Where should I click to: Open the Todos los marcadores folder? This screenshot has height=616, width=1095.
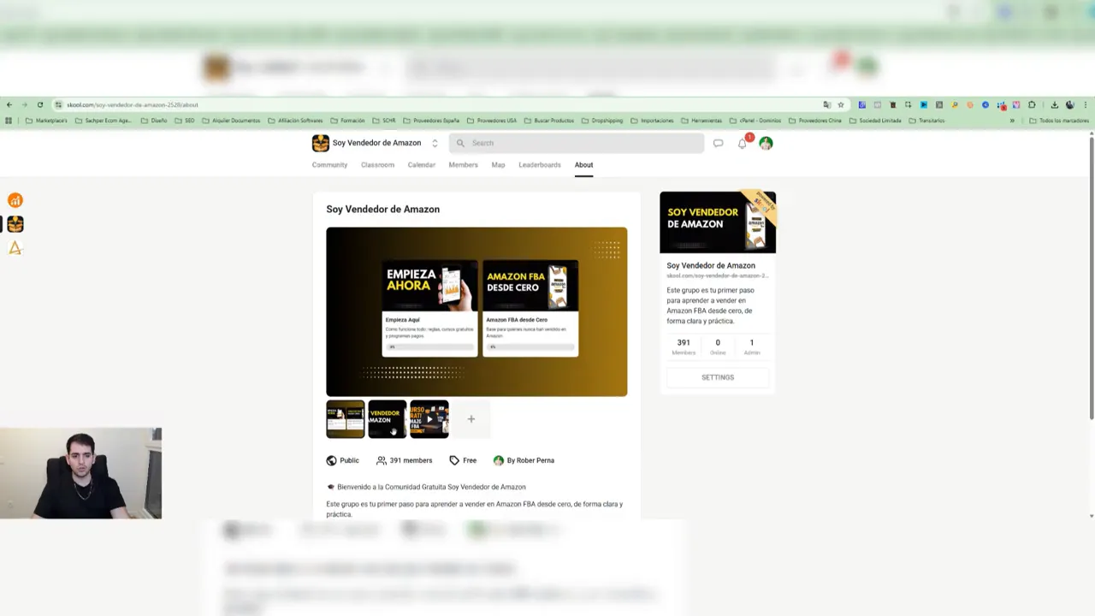(x=1060, y=121)
